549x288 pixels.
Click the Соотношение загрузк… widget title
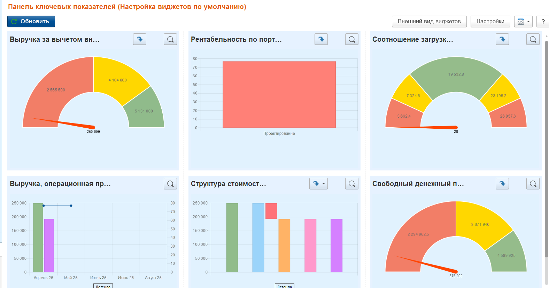coord(413,39)
